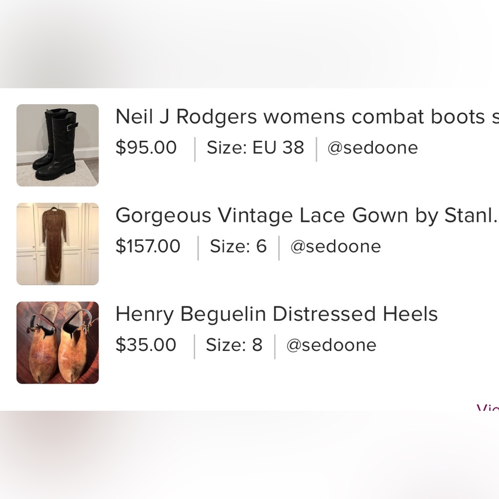The width and height of the screenshot is (499, 499).
Task: Click the $35.00 price
Action: coord(146,345)
